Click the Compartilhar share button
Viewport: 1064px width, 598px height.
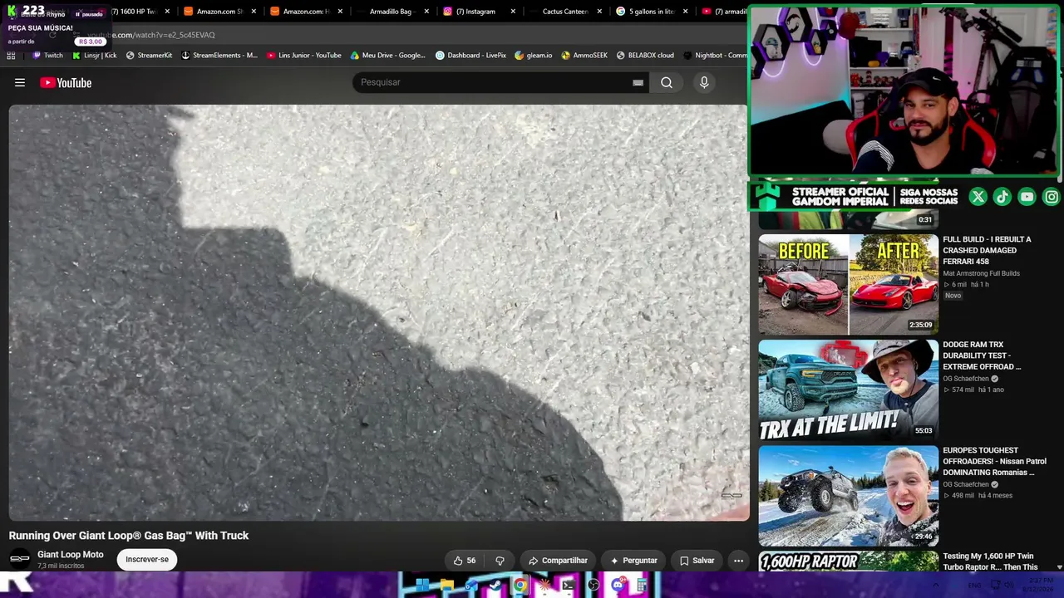pos(558,561)
